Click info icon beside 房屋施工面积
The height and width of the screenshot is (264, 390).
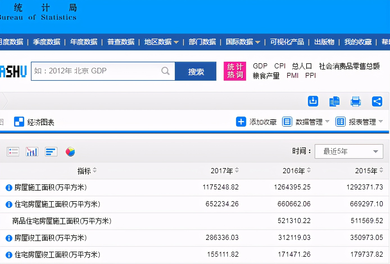point(8,187)
